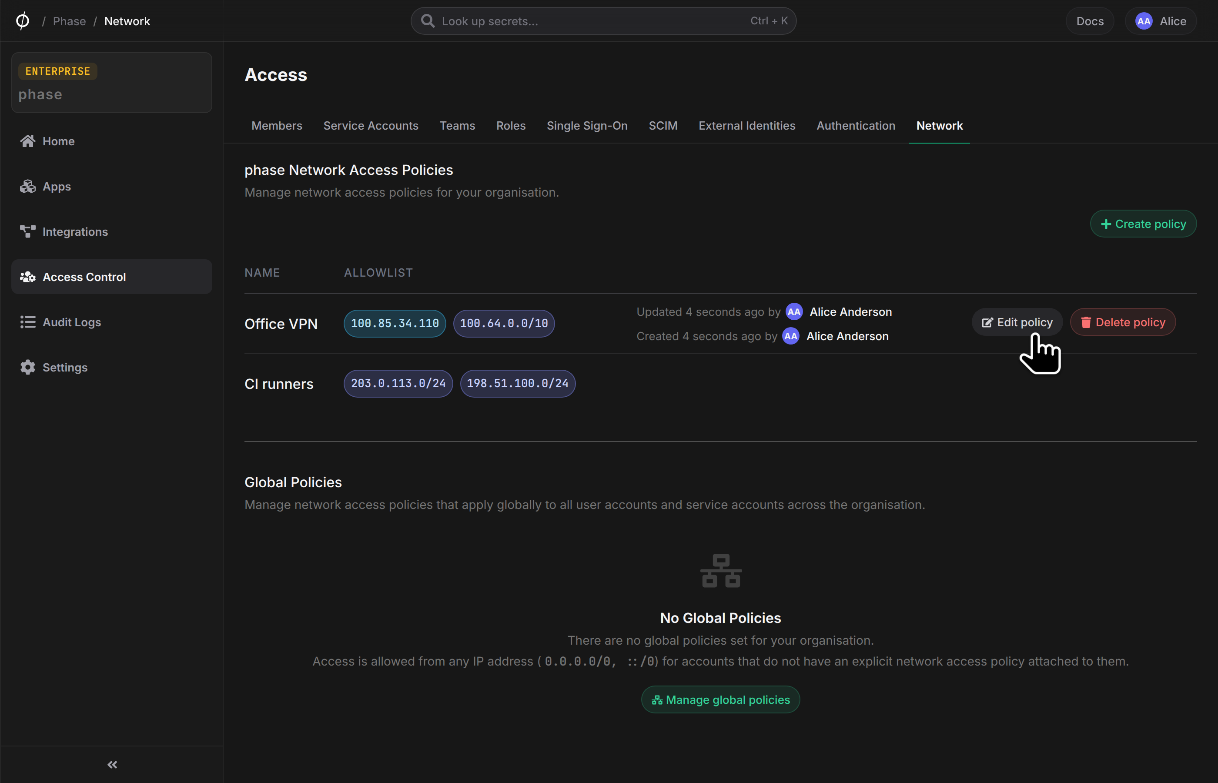Click the Office VPN policy name

pyautogui.click(x=281, y=324)
